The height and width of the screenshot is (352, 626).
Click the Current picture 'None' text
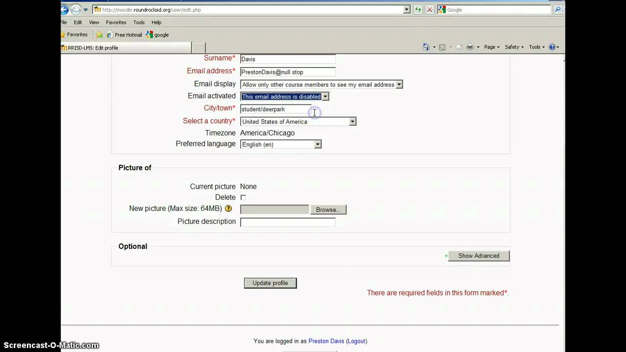pos(248,187)
